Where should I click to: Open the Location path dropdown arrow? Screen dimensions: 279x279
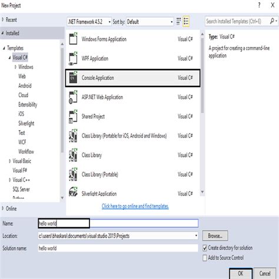pyautogui.click(x=196, y=235)
